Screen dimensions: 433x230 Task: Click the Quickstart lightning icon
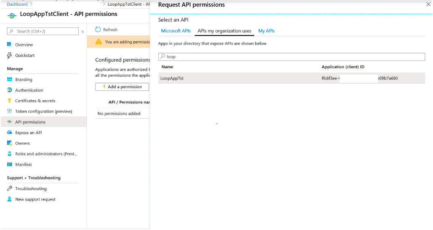click(x=9, y=55)
